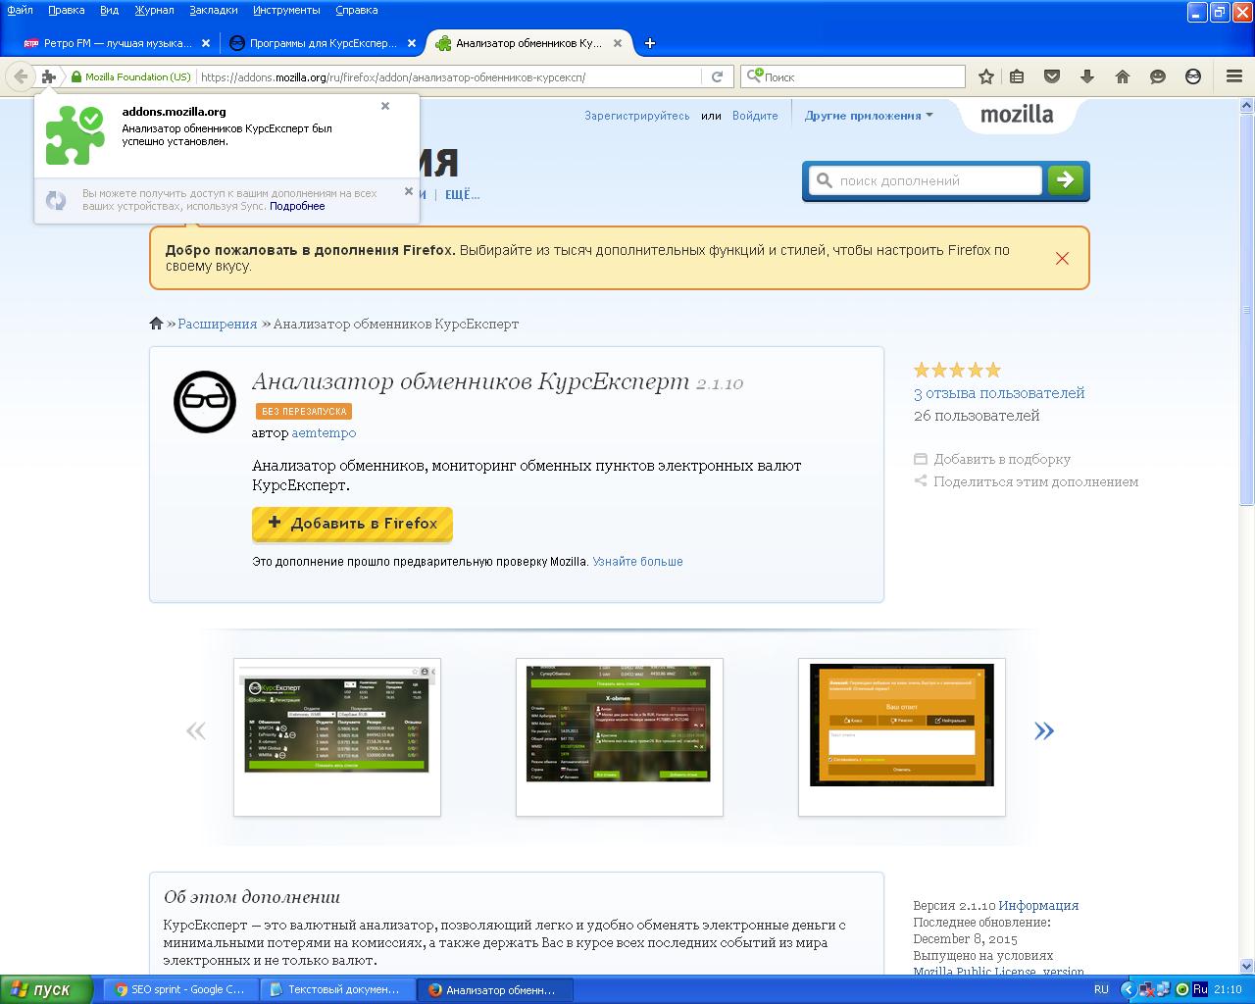Click the five-star rating
Screen dimensions: 1255x1004
coord(957,370)
